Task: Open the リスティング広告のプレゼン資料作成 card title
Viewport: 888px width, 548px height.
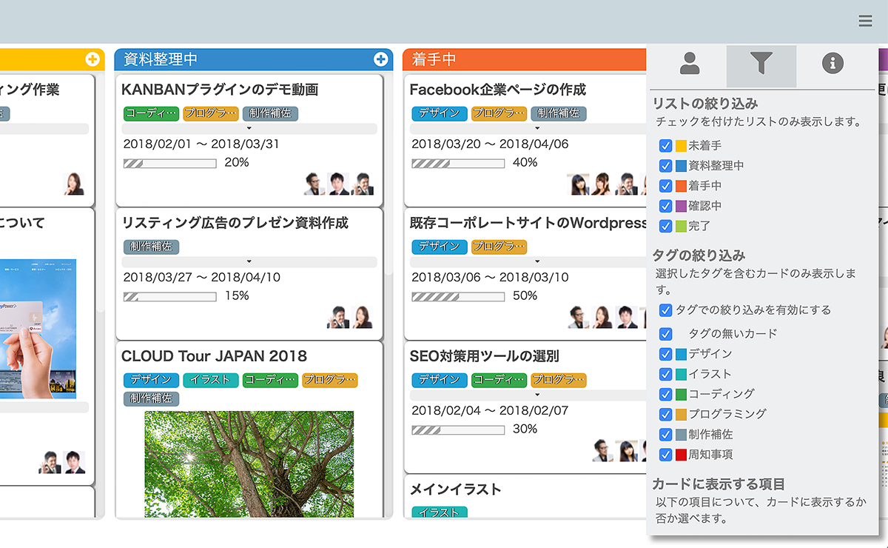Action: coord(235,223)
